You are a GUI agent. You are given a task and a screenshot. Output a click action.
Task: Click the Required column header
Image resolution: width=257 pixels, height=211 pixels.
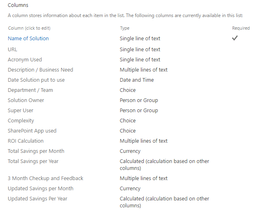tap(241, 28)
